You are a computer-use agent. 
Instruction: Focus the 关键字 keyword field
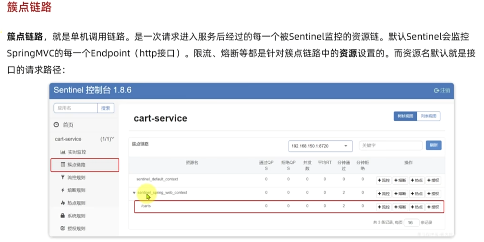[x=391, y=145]
